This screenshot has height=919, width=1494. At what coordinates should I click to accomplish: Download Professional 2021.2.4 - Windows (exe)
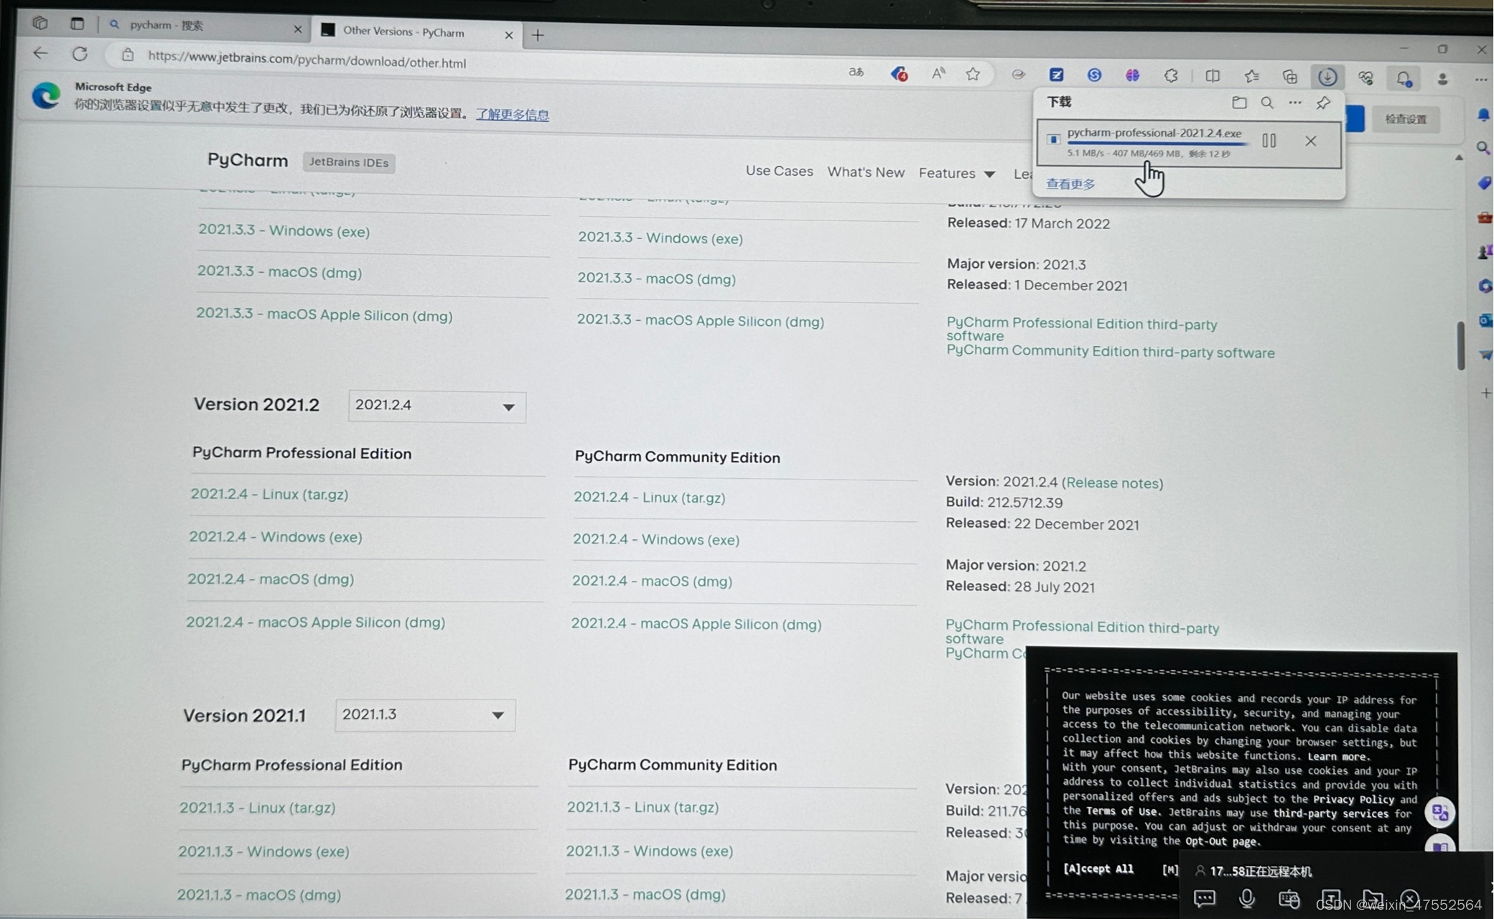[276, 537]
